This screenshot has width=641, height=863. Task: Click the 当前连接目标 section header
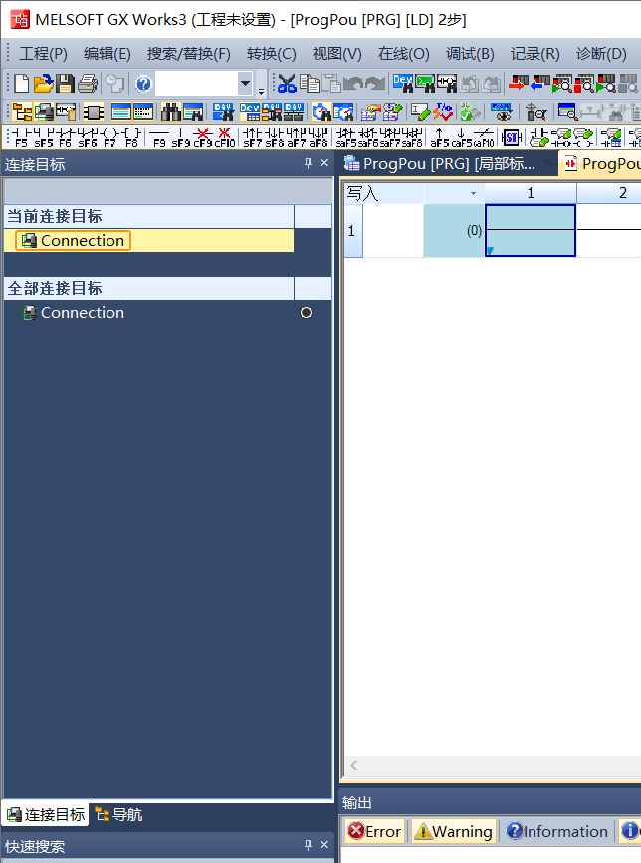tap(148, 216)
